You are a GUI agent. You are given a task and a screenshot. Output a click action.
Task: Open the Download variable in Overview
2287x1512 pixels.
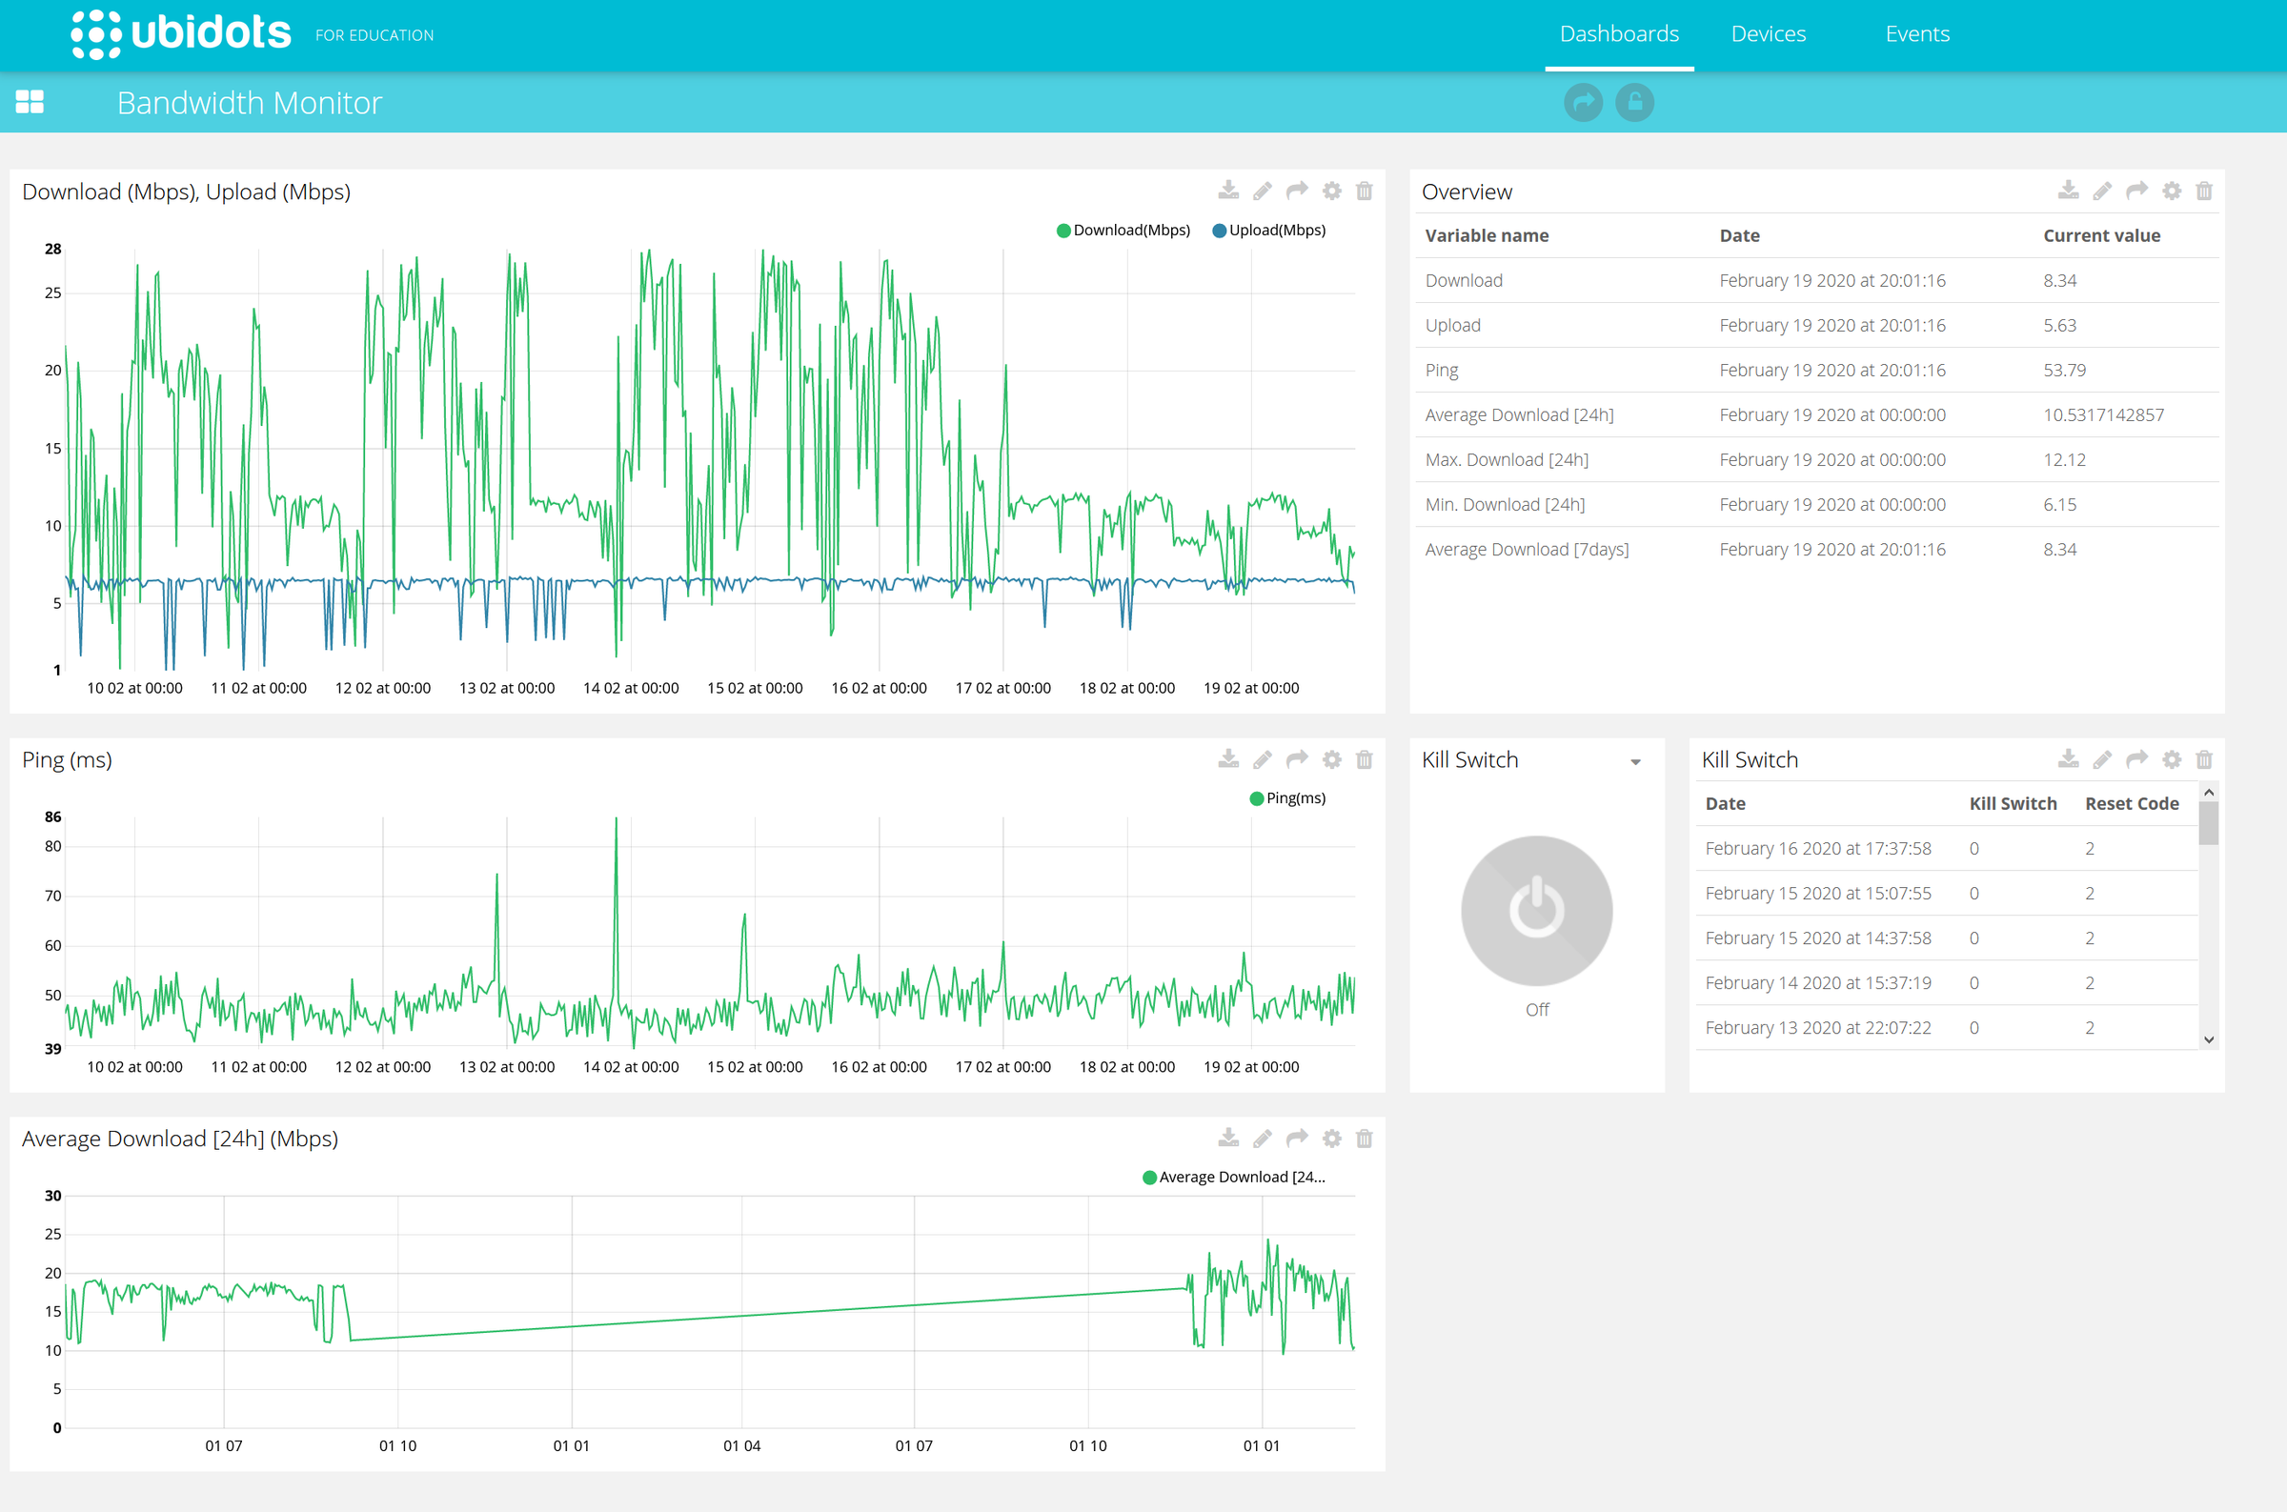(1463, 280)
